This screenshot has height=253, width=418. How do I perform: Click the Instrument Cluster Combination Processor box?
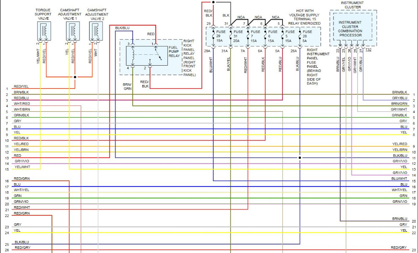(350, 28)
